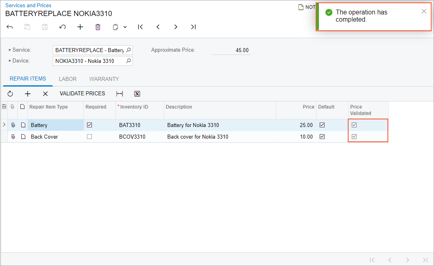The width and height of the screenshot is (434, 266).
Task: Delete the selected repair item row
Action: (x=45, y=94)
